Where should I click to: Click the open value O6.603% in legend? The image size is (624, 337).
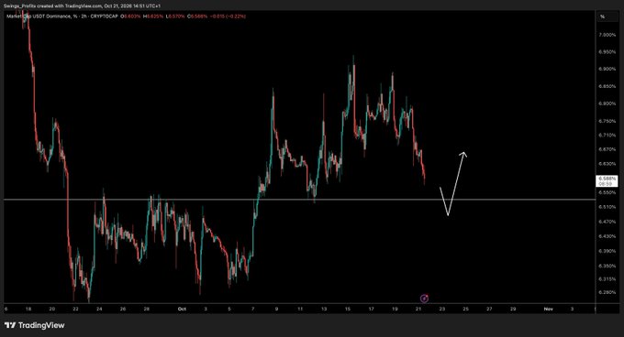click(x=131, y=16)
